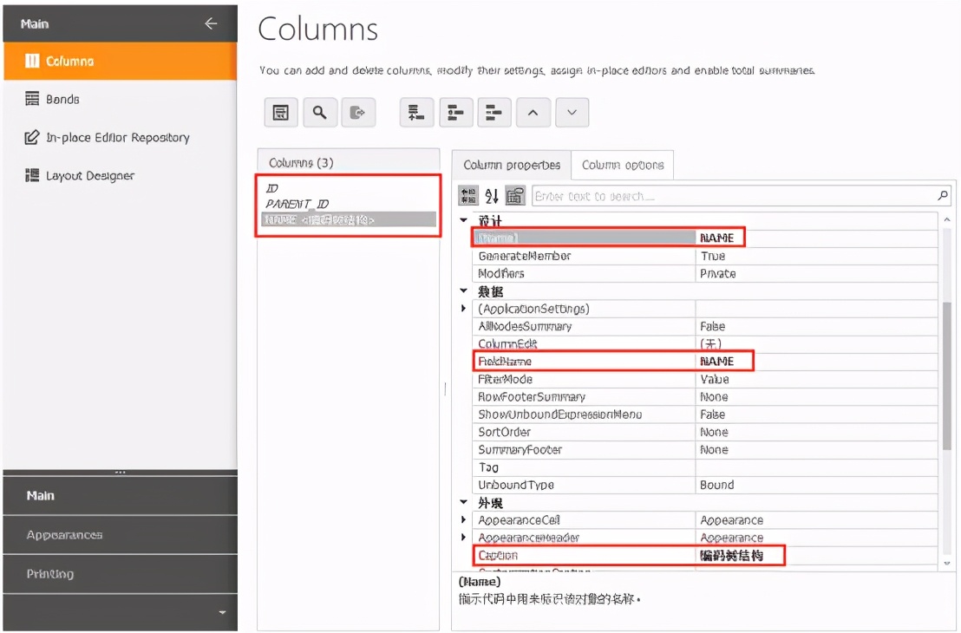Screen dimensions: 961x633
Task: Click the scroll down arrow of the property grid
Action: (x=947, y=563)
